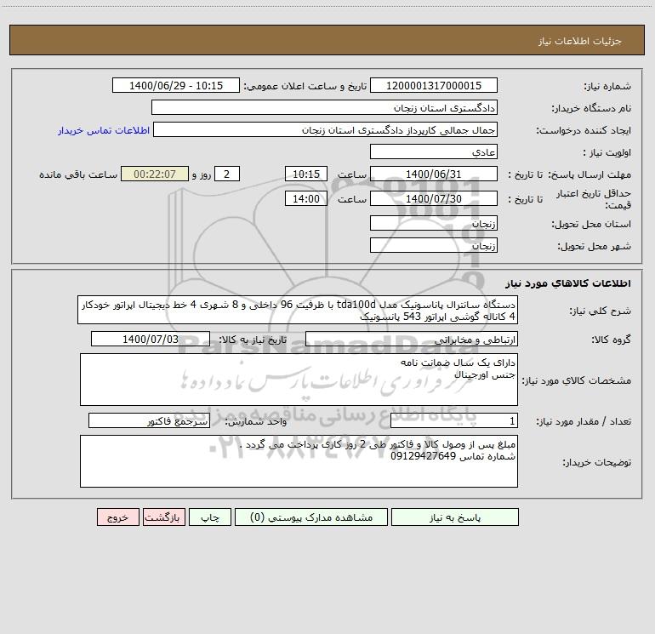655x634 pixels.
Task: Click the buyer notes box with phone 09129427649
Action: pyautogui.click(x=299, y=461)
